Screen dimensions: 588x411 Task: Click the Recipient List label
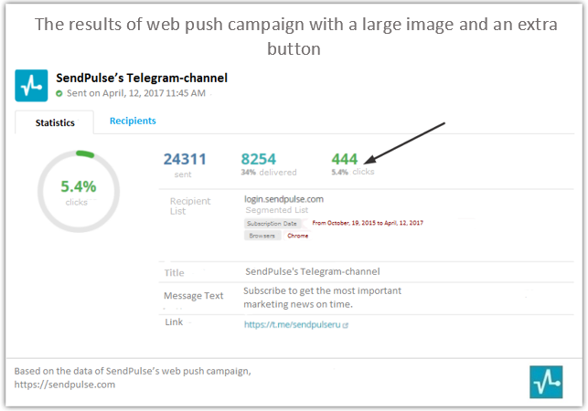tap(190, 206)
